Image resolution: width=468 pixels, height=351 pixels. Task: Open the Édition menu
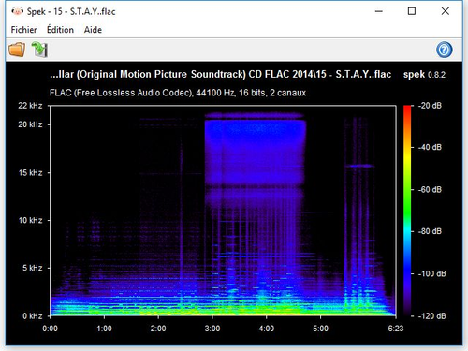[x=60, y=30]
